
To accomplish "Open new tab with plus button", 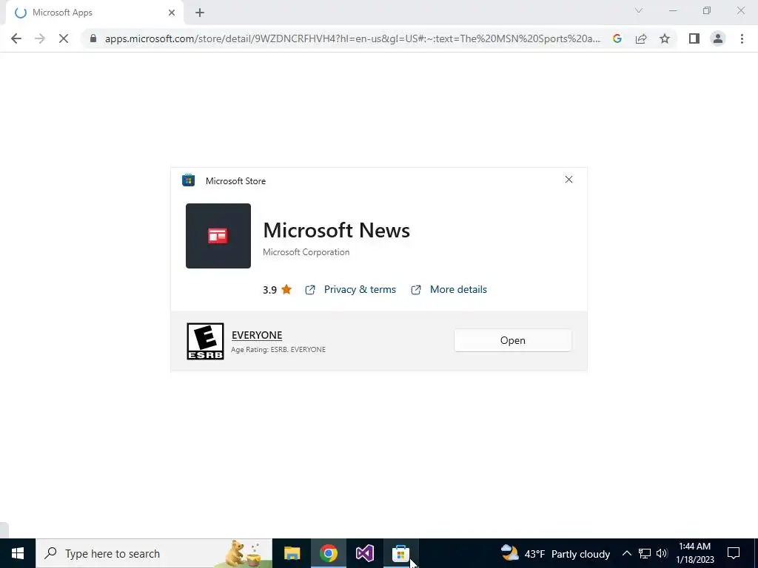I will (200, 13).
